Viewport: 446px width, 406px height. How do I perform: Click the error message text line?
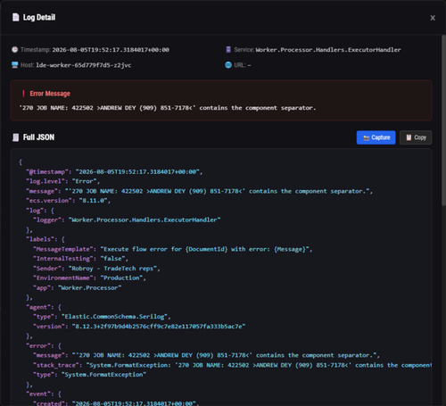168,108
